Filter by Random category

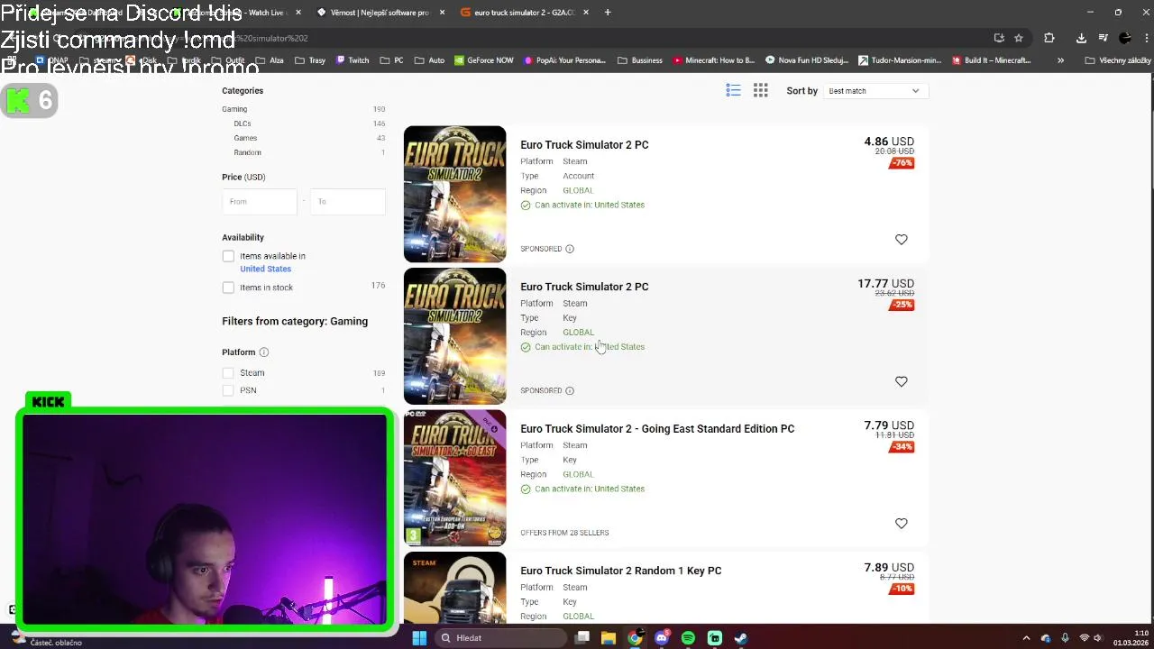click(247, 152)
